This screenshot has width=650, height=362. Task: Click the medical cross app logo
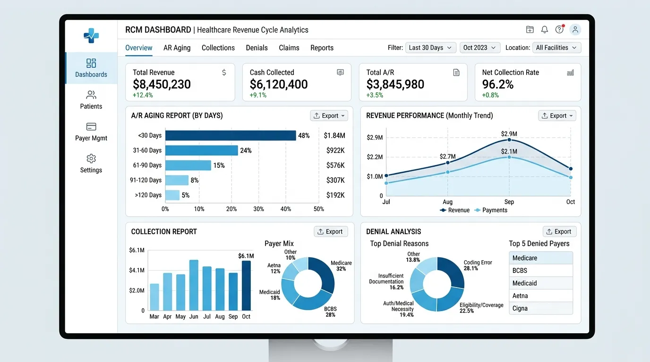[91, 35]
